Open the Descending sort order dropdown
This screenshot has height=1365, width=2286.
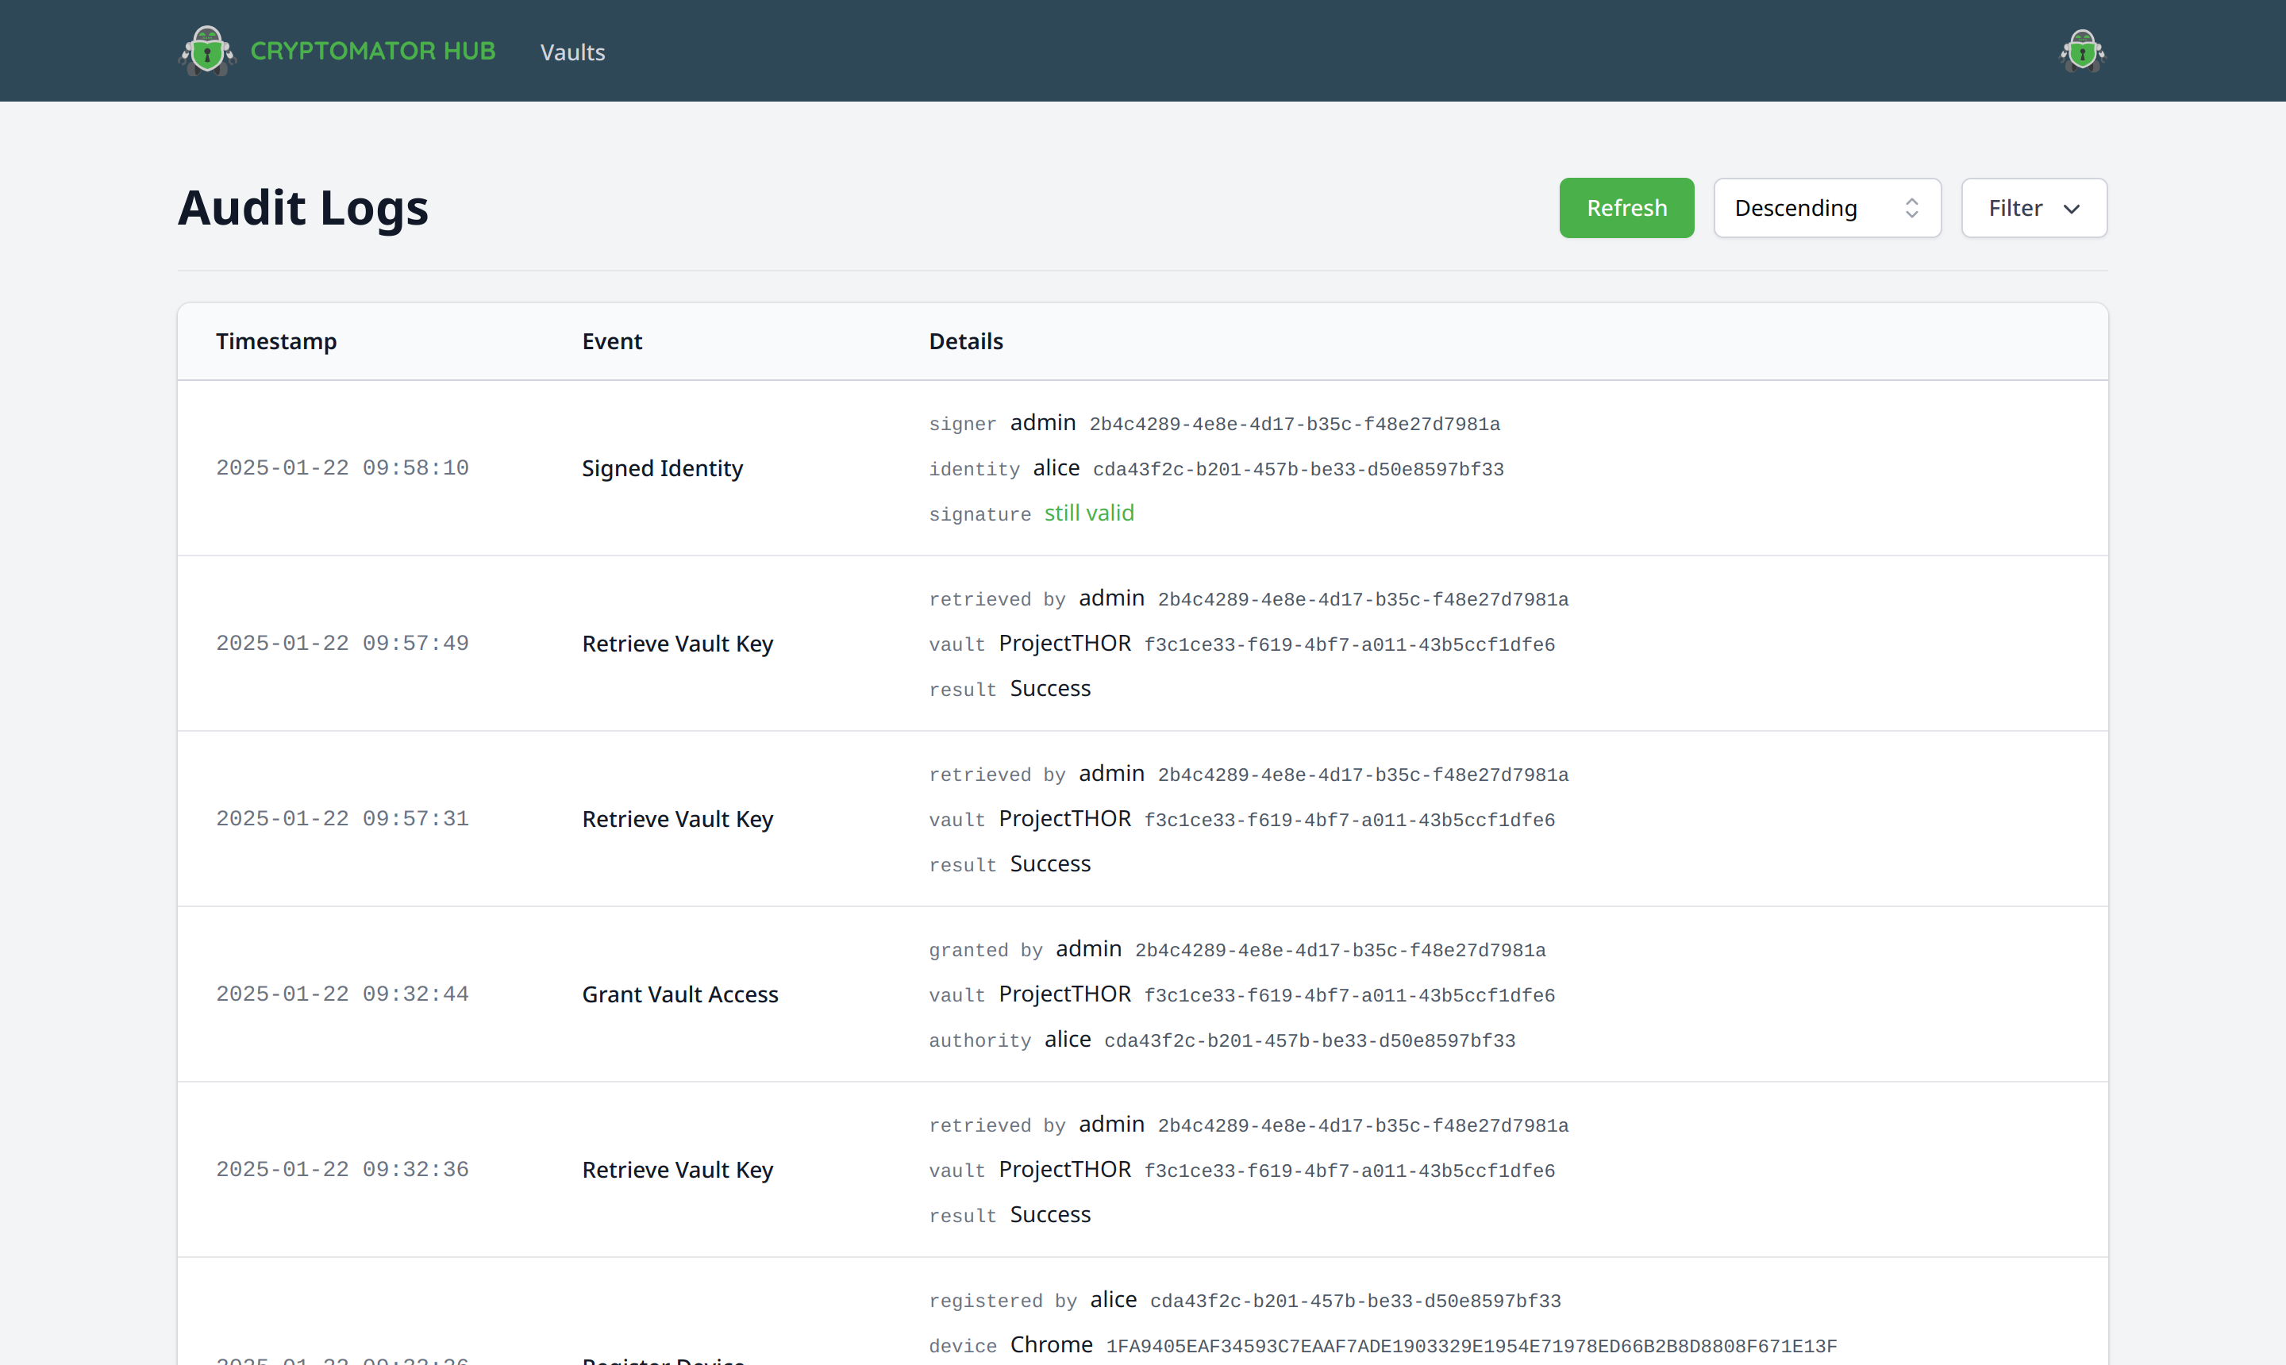pos(1827,208)
